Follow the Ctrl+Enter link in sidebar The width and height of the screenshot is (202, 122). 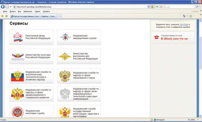pyautogui.click(x=184, y=24)
